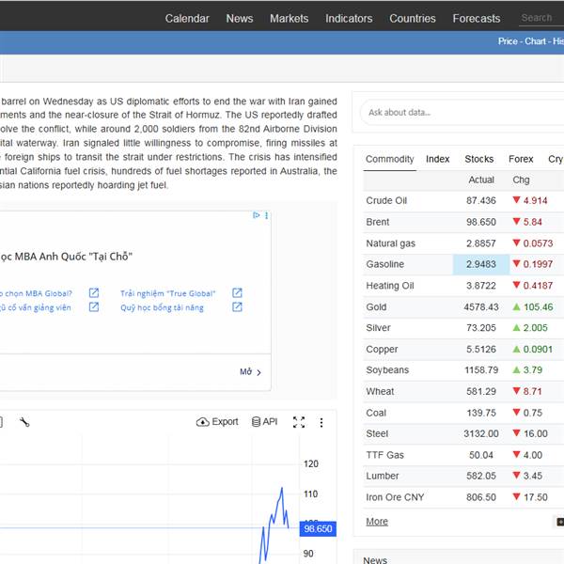Open the chart three-dot options menu
This screenshot has height=564, width=564.
[321, 423]
